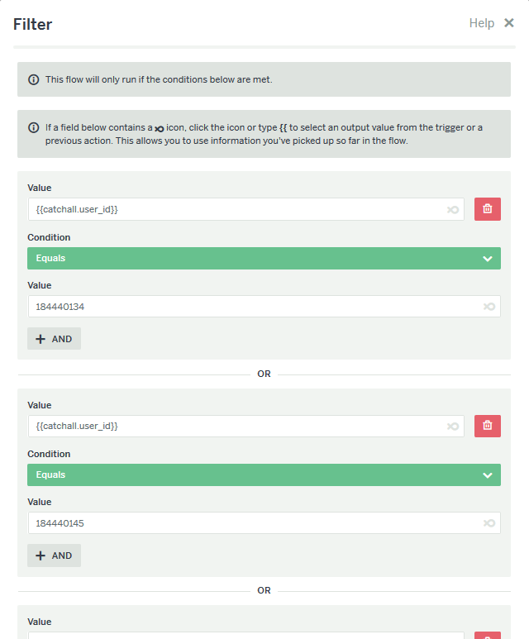Click the output picker icon in second catchall.user_id field
Viewport: 529px width, 639px height.
(453, 427)
